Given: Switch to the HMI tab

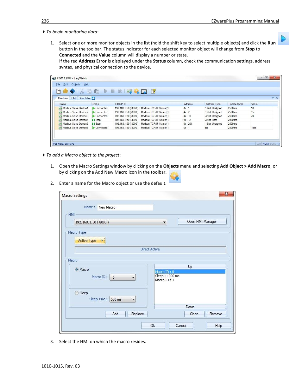Looking at the screenshot, I should pyautogui.click(x=74, y=98).
